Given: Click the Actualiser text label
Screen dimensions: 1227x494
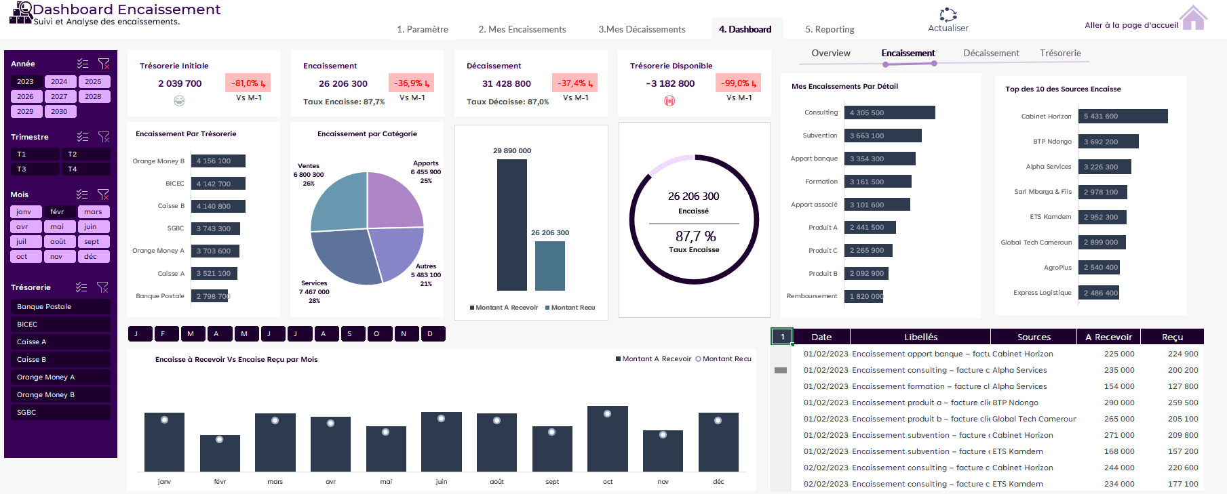Looking at the screenshot, I should tap(948, 28).
